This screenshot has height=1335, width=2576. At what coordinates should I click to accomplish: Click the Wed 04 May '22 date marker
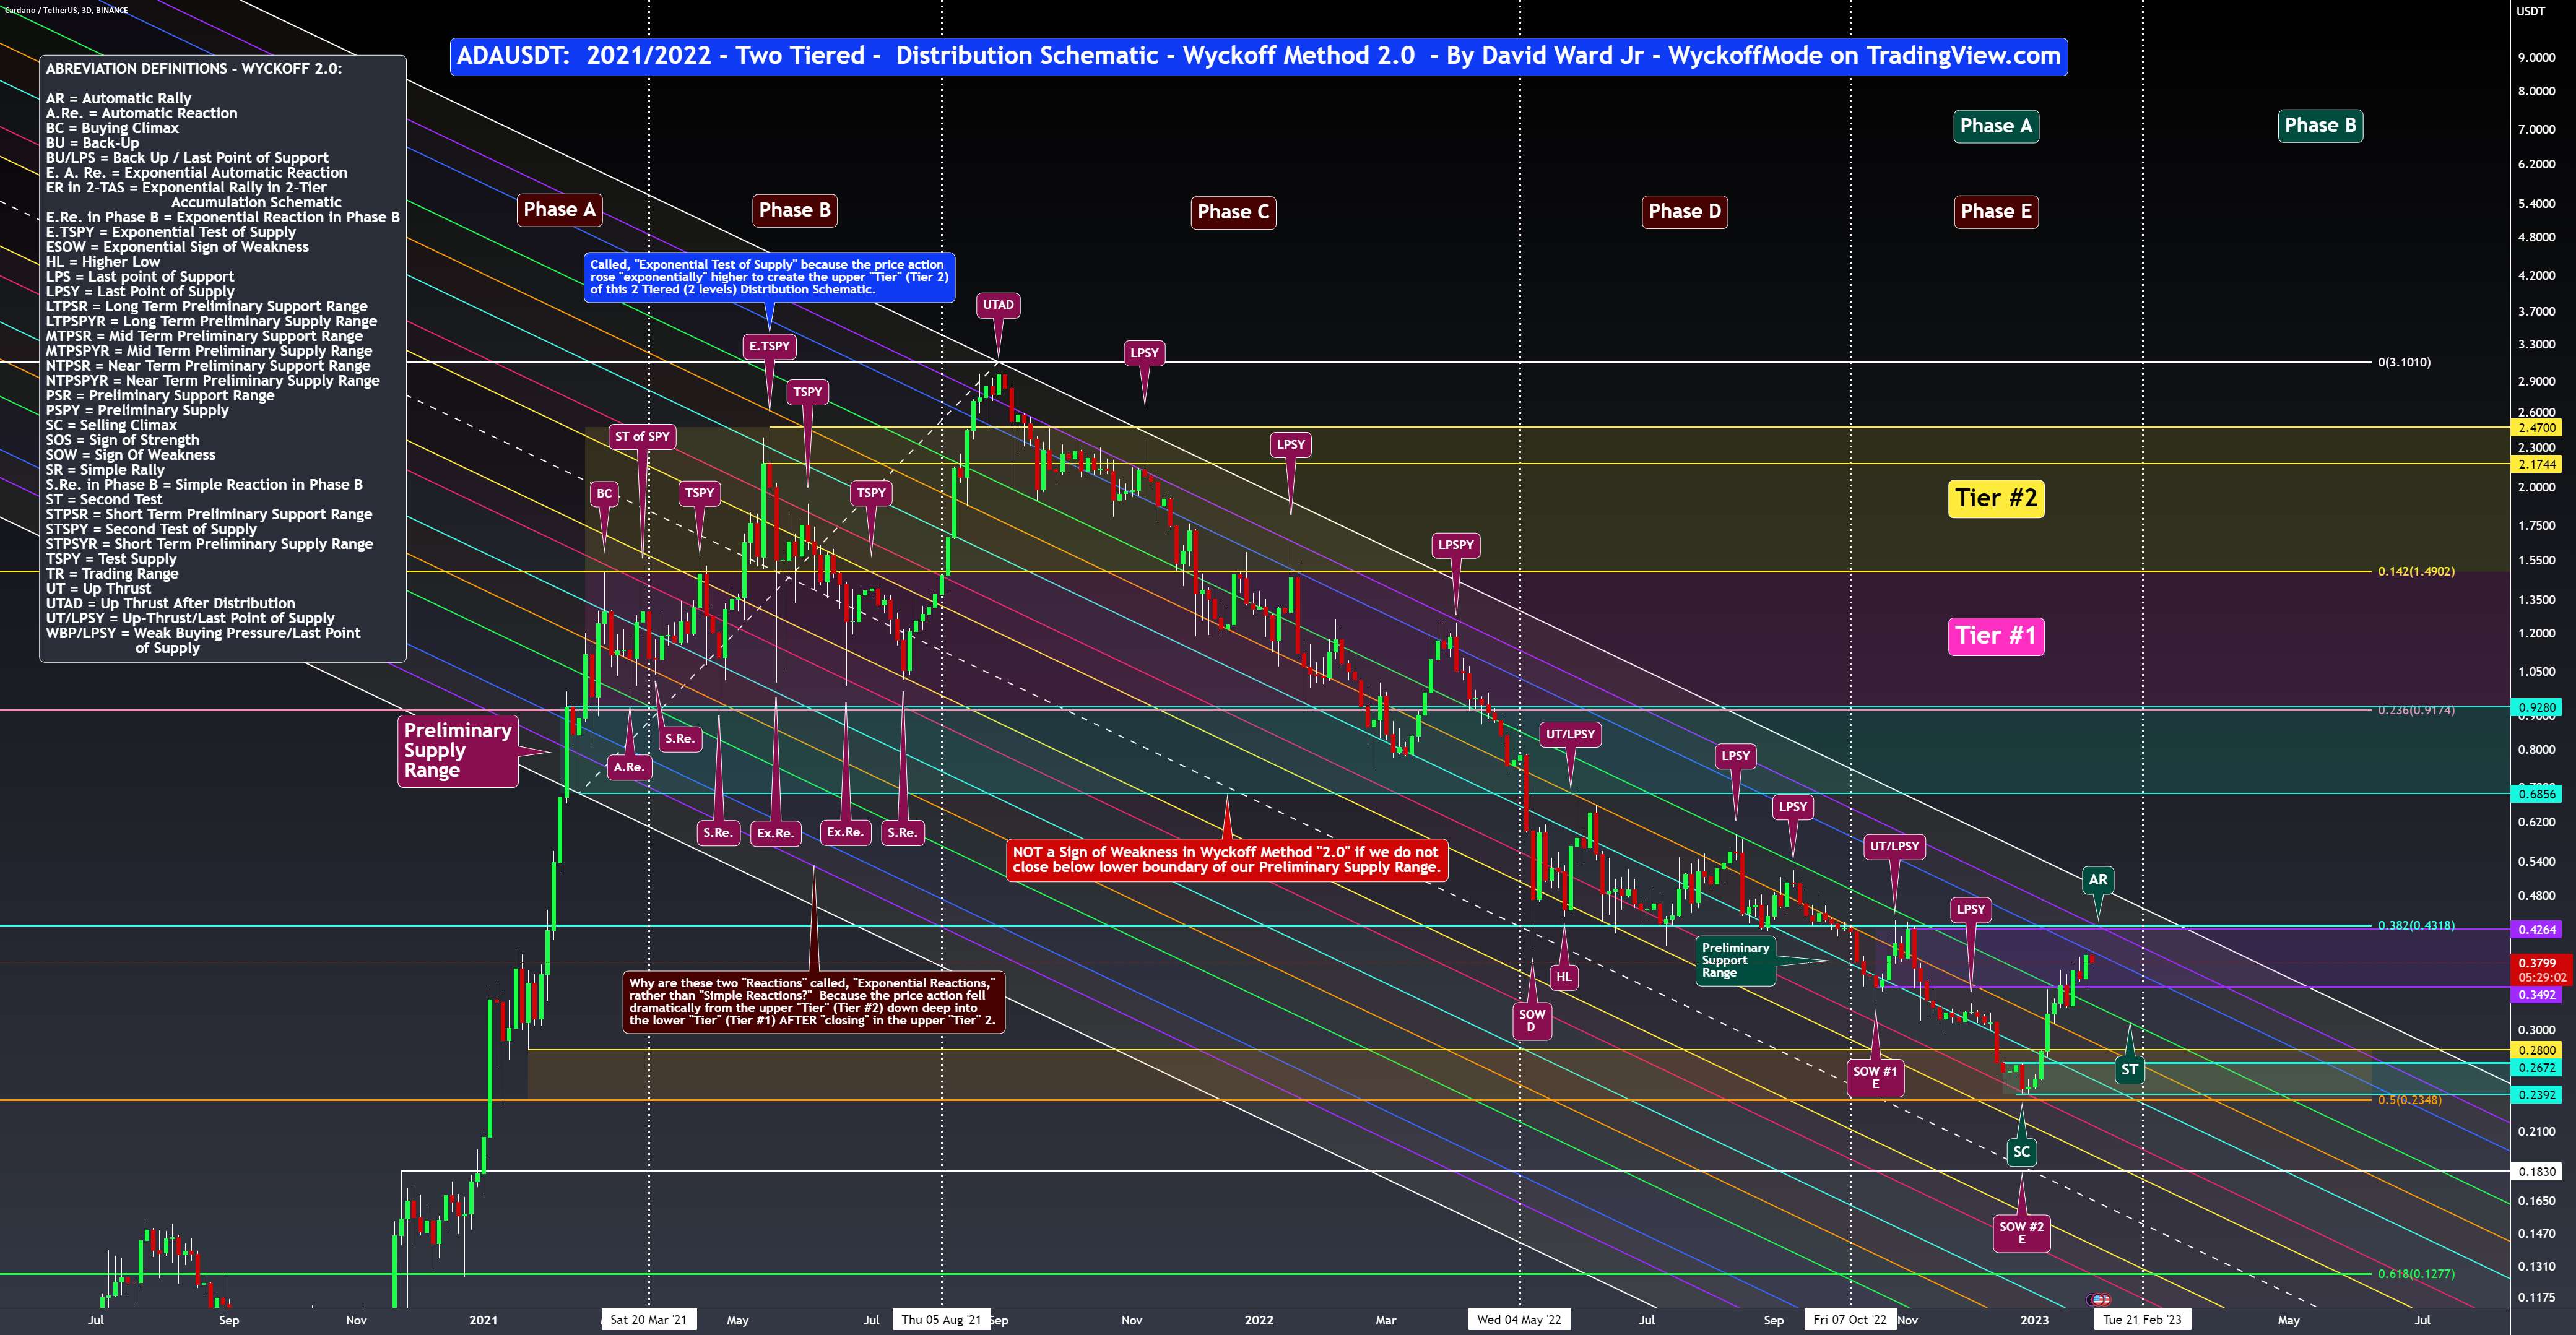[x=1519, y=1320]
